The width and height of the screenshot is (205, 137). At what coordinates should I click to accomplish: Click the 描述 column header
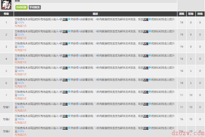coord(95,14)
